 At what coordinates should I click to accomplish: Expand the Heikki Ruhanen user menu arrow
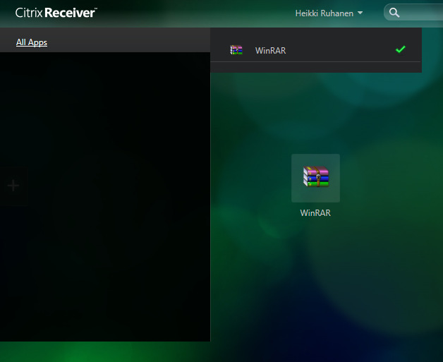360,13
